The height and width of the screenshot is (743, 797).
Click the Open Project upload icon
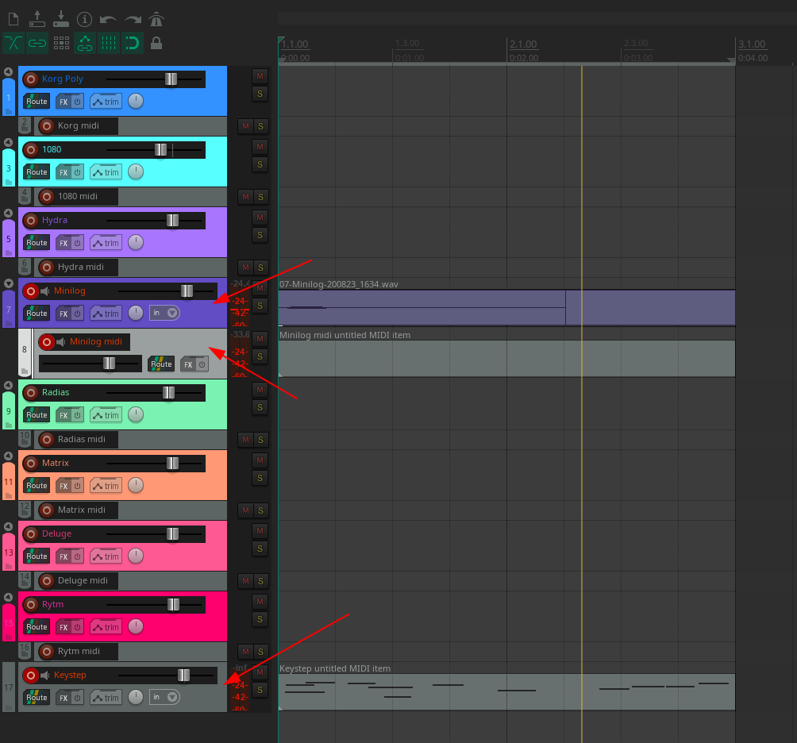click(37, 19)
